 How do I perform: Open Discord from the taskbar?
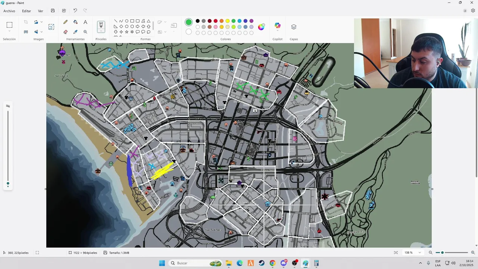[x=283, y=263]
